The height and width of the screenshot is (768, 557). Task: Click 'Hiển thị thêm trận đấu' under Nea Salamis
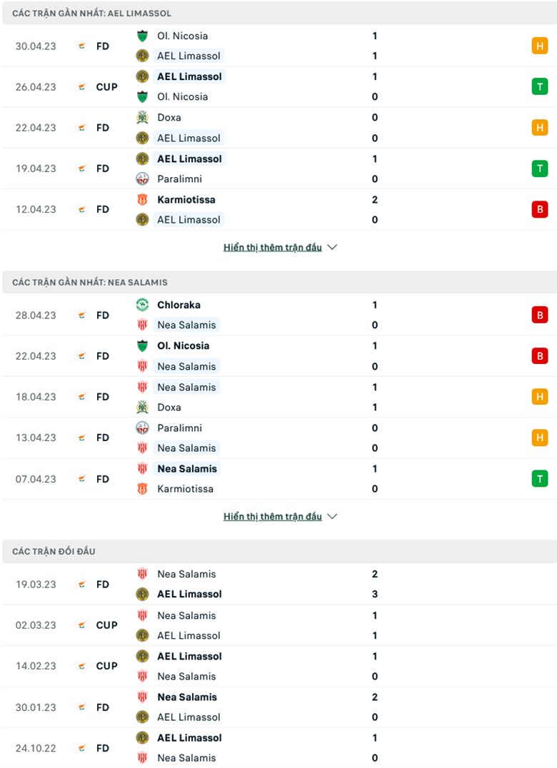[272, 517]
